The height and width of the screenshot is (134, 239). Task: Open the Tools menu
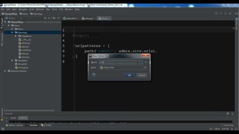pyautogui.click(x=55, y=9)
